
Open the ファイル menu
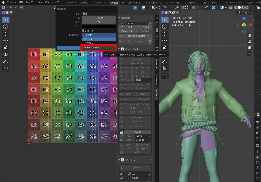pos(11,2)
